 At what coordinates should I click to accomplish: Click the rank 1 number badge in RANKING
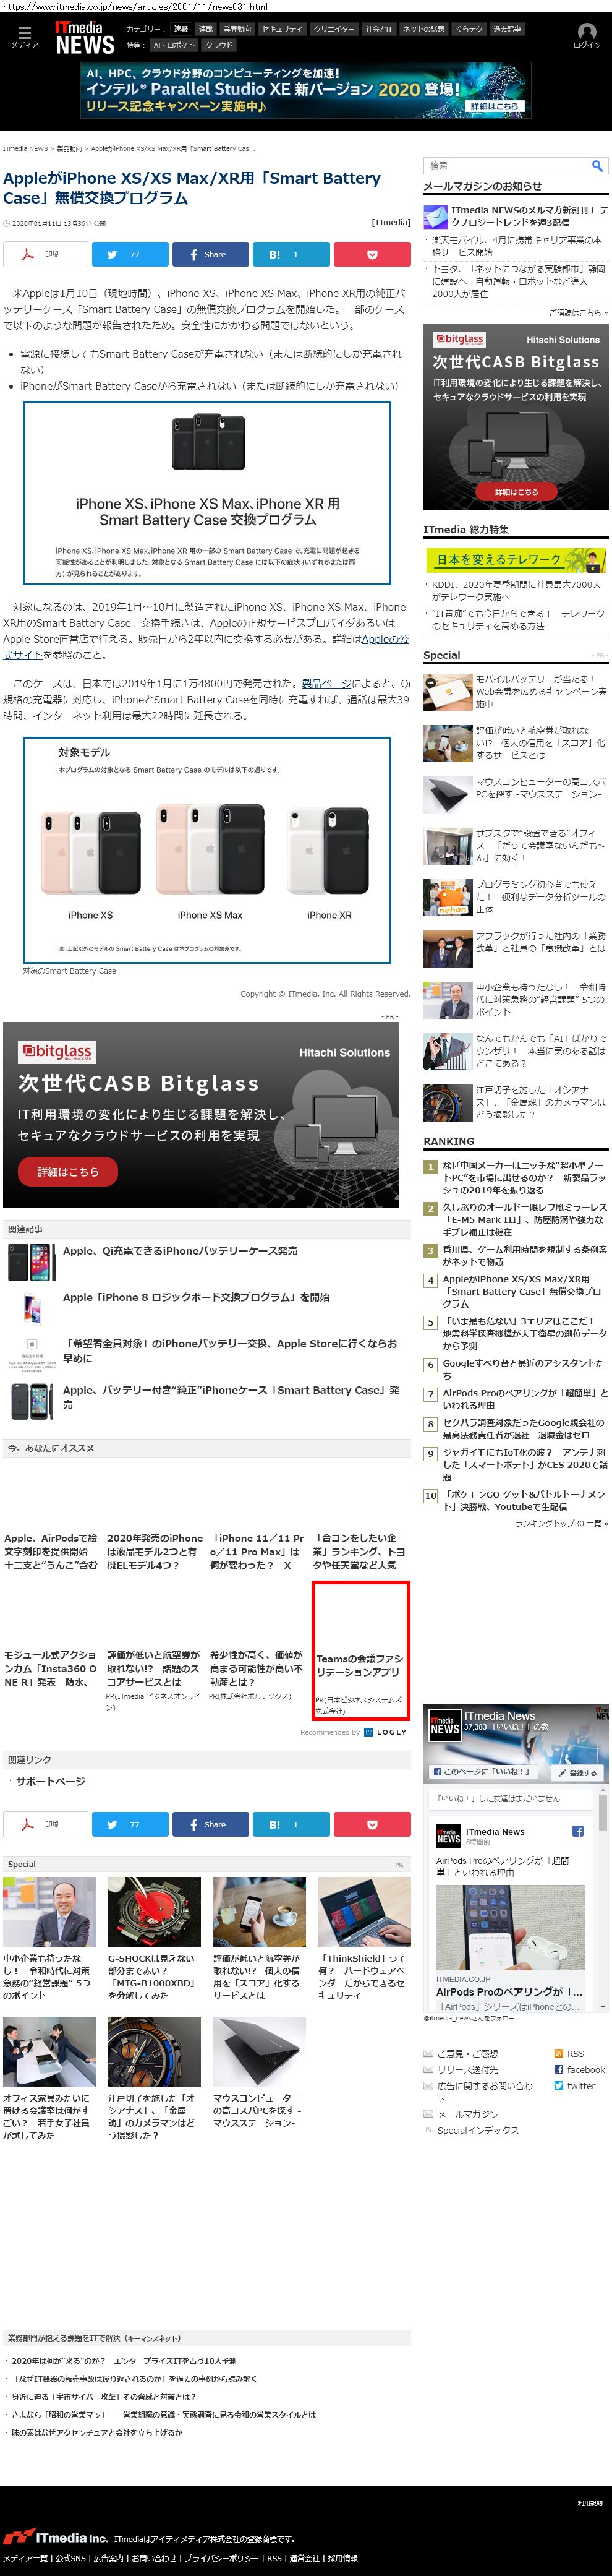click(430, 1166)
